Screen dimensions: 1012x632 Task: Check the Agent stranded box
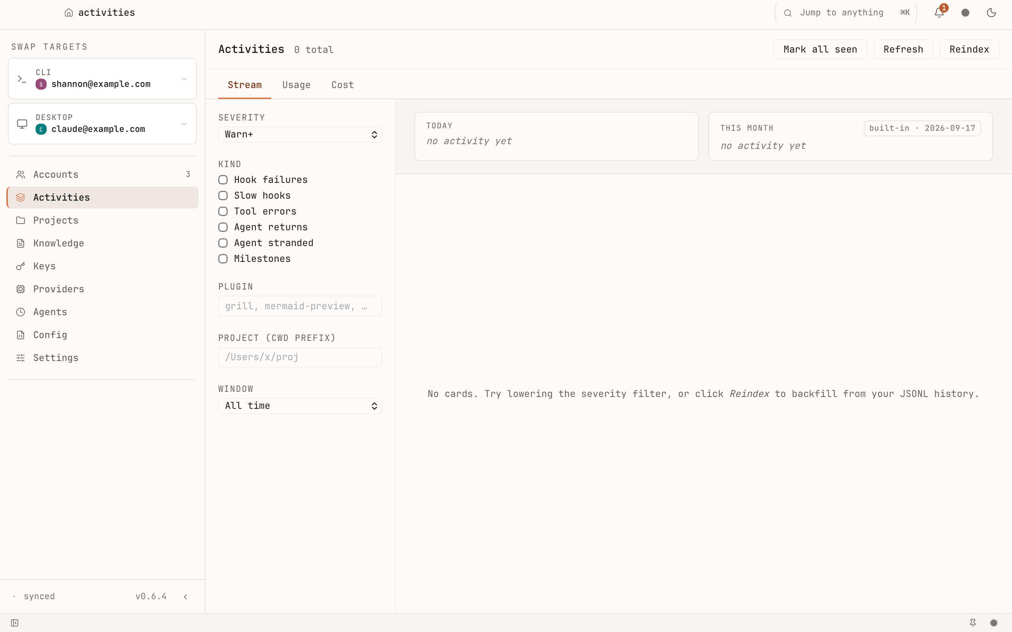point(223,243)
